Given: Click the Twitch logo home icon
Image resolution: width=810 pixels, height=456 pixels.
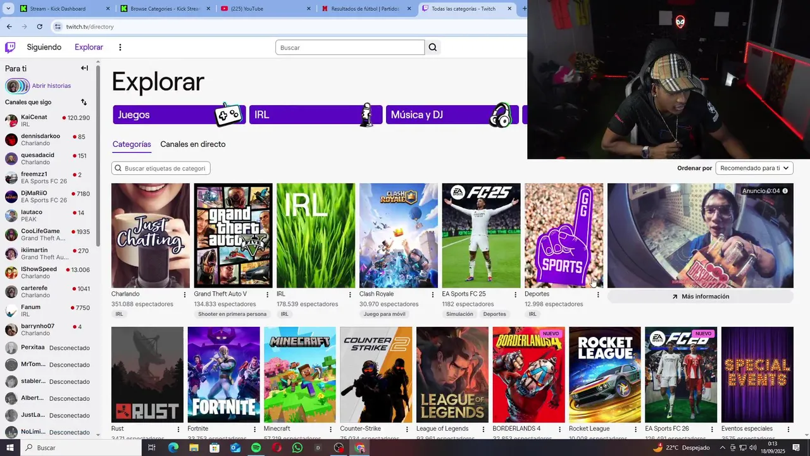Looking at the screenshot, I should [x=10, y=47].
